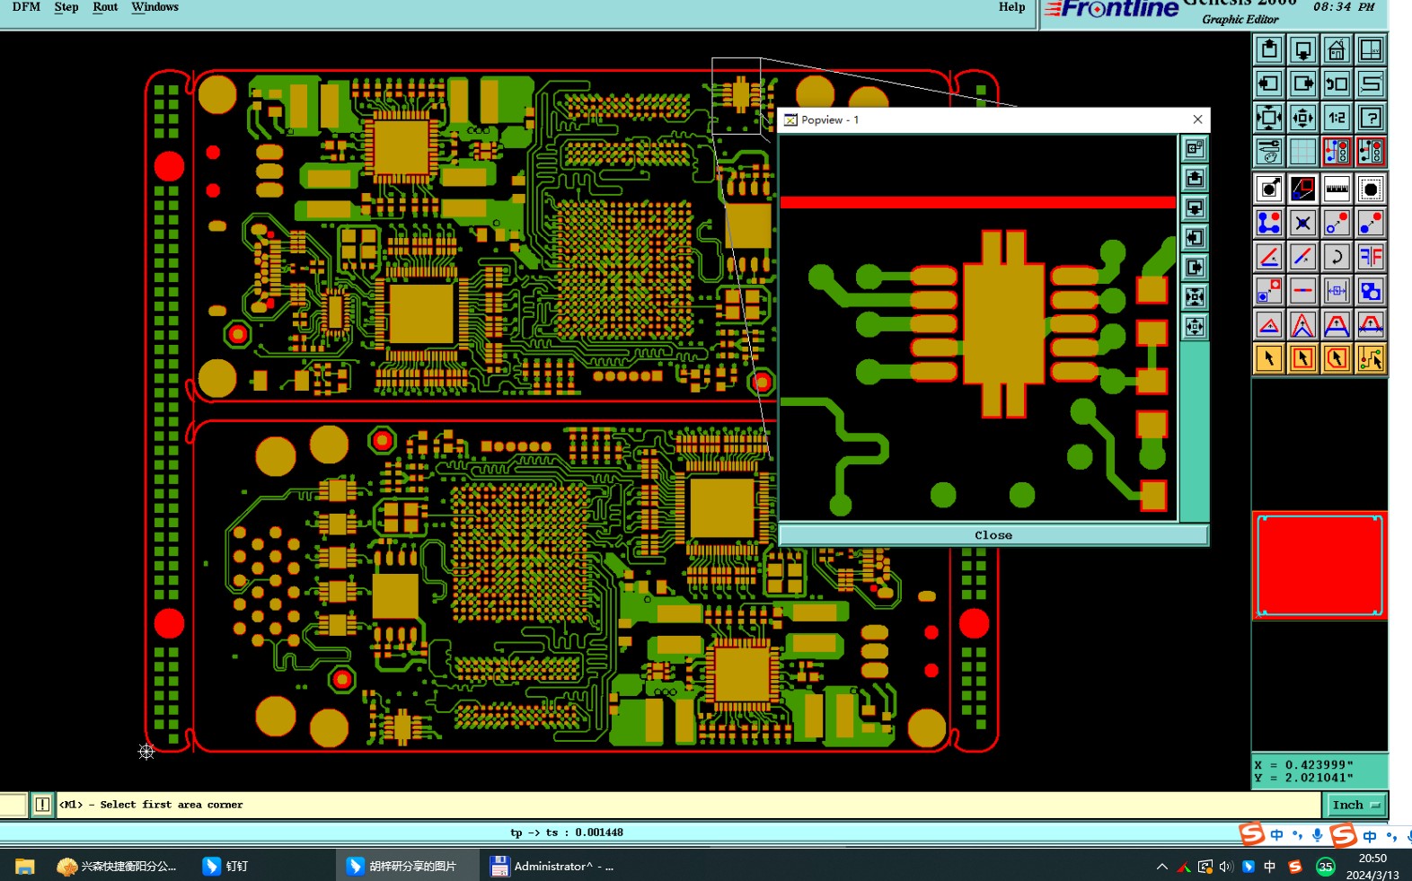Expand the hidden system tray icons chevron
The height and width of the screenshot is (881, 1412).
pos(1161,867)
